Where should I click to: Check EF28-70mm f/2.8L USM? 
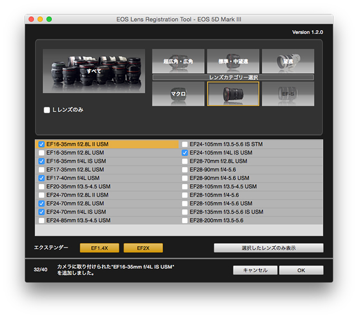[185, 161]
